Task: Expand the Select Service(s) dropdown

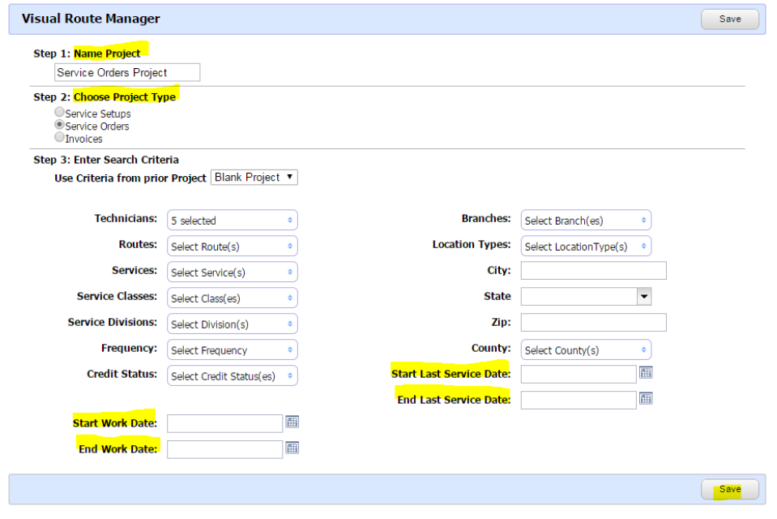Action: pos(232,272)
